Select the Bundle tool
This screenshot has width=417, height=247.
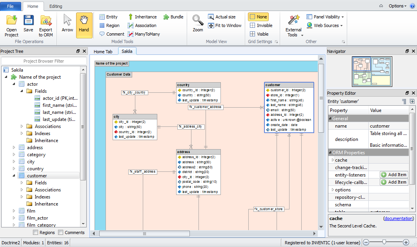173,17
